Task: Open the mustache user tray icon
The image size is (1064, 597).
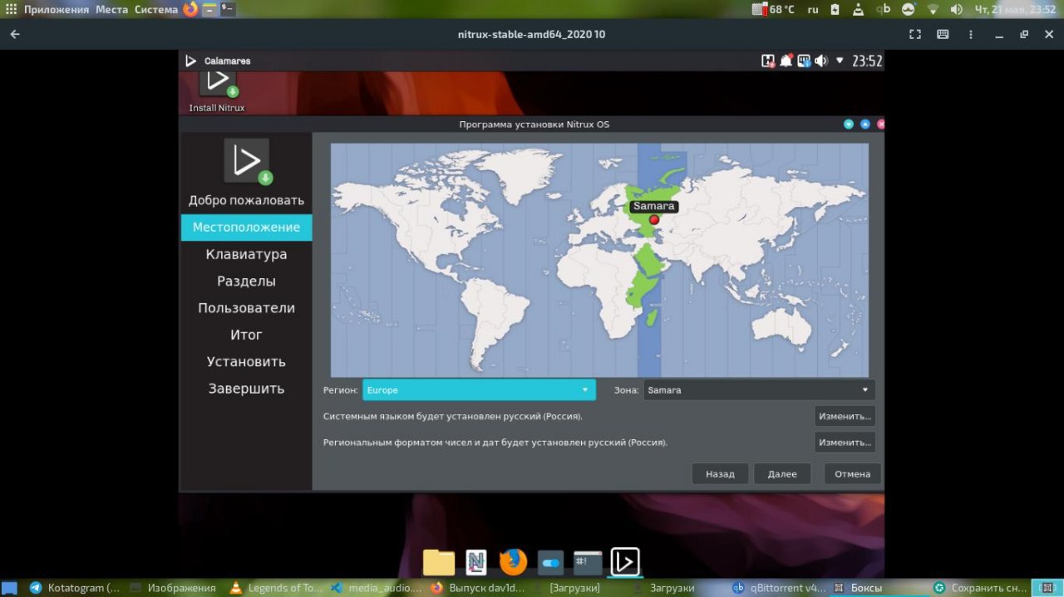Action: point(909,9)
